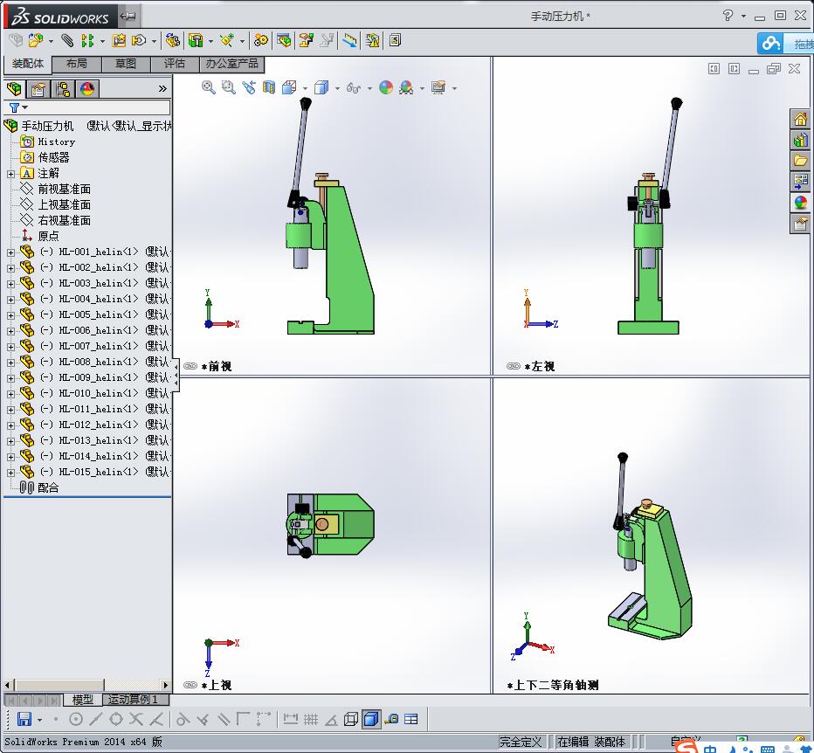Click the Previous View icon
814x753 pixels.
[x=249, y=87]
